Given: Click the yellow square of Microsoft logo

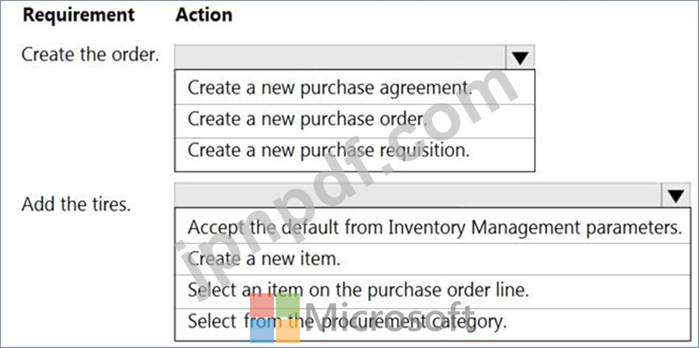Looking at the screenshot, I should (x=287, y=330).
